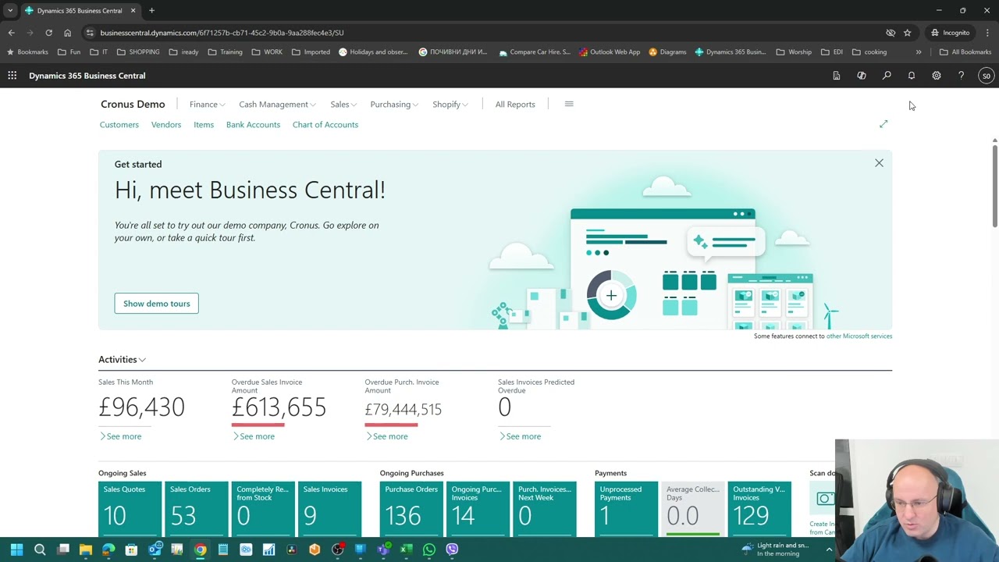Image resolution: width=999 pixels, height=562 pixels.
Task: Open the Unprocessed Payments tile
Action: [x=627, y=509]
